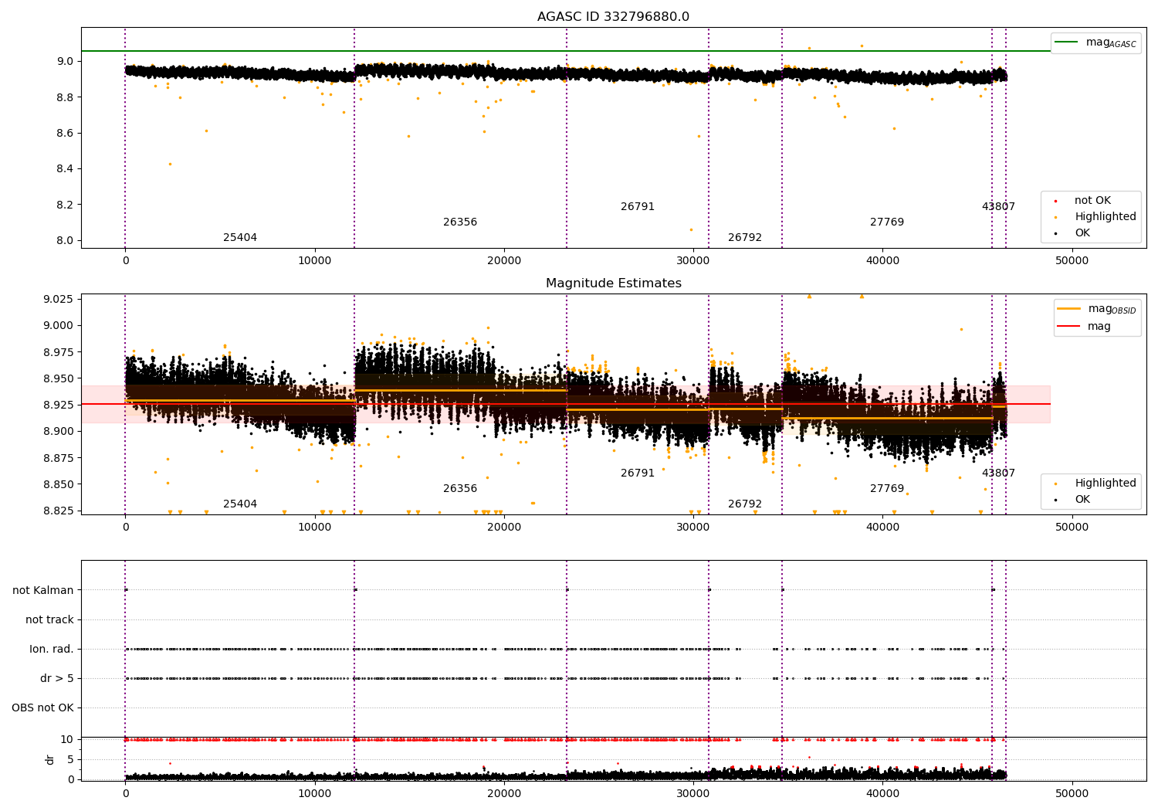Viewport: 1158px width, 811px height.
Task: Click OBSID label 26791 in the top plot
Action: tap(638, 207)
